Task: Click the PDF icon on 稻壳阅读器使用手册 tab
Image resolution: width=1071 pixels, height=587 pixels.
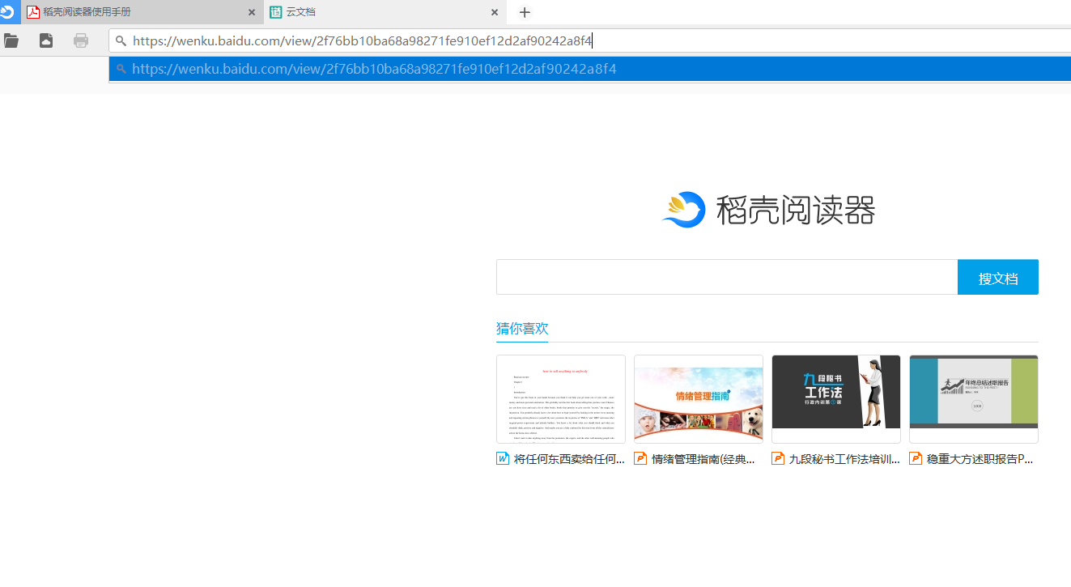Action: [33, 12]
